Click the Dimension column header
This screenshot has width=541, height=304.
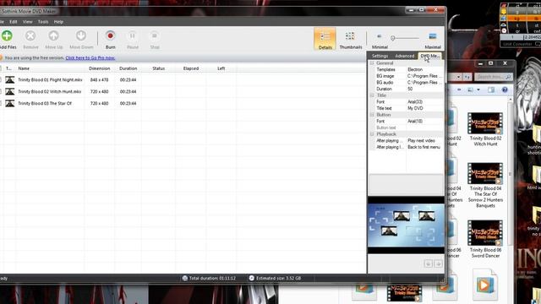[100, 68]
